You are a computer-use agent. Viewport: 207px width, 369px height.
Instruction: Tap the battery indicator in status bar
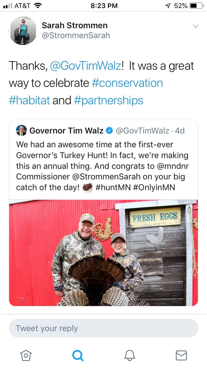tap(196, 6)
